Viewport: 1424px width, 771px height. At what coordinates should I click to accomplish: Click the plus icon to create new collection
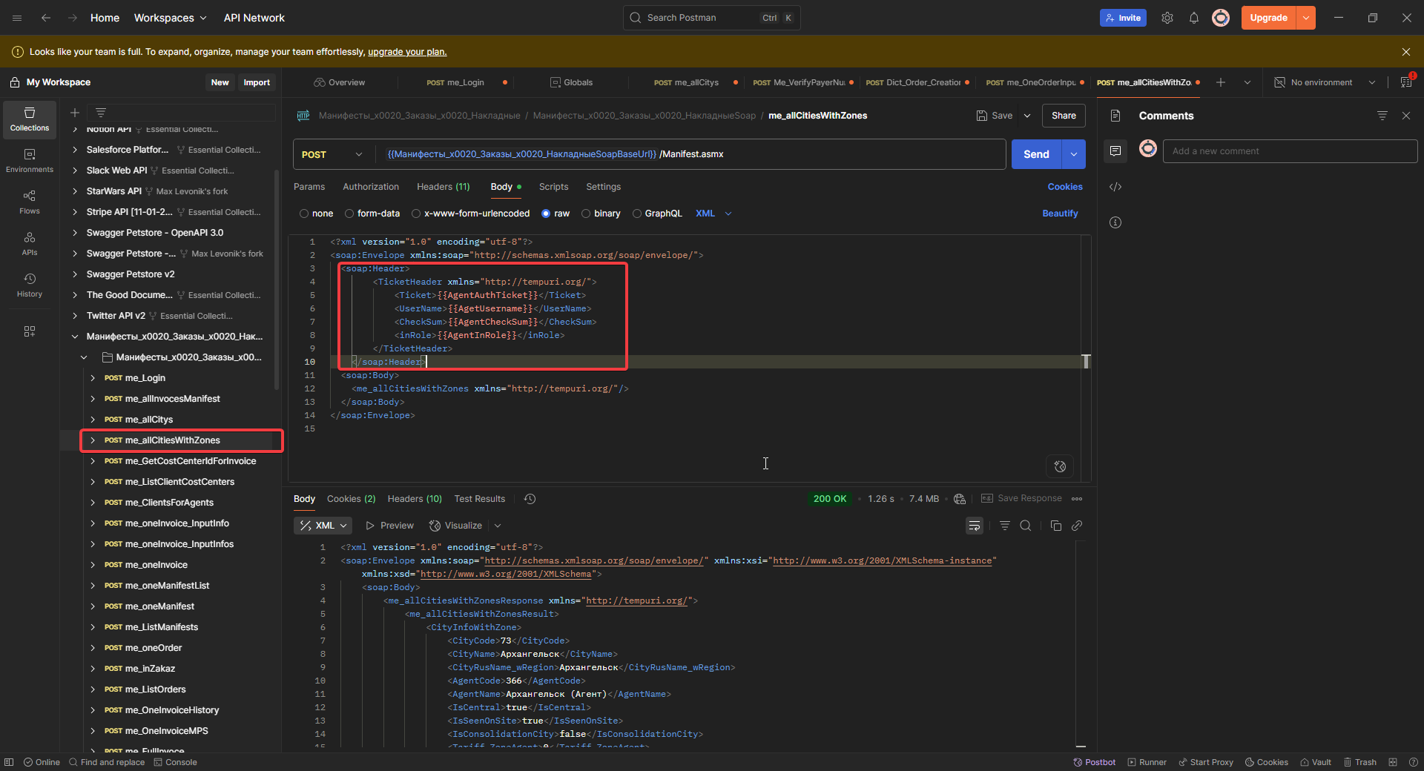75,113
